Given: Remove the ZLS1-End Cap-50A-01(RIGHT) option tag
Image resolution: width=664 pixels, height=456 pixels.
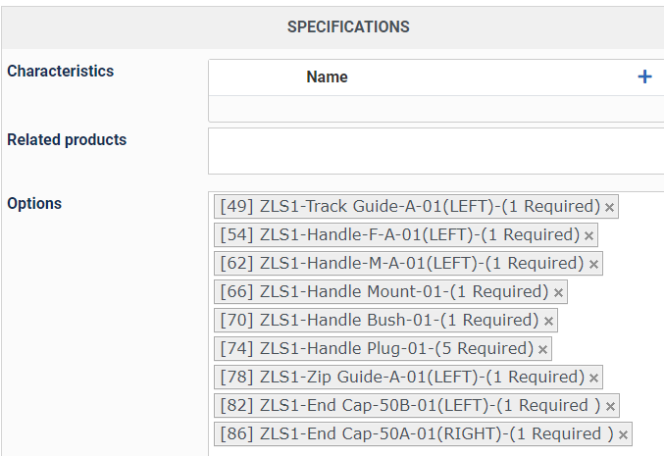Looking at the screenshot, I should [x=623, y=434].
